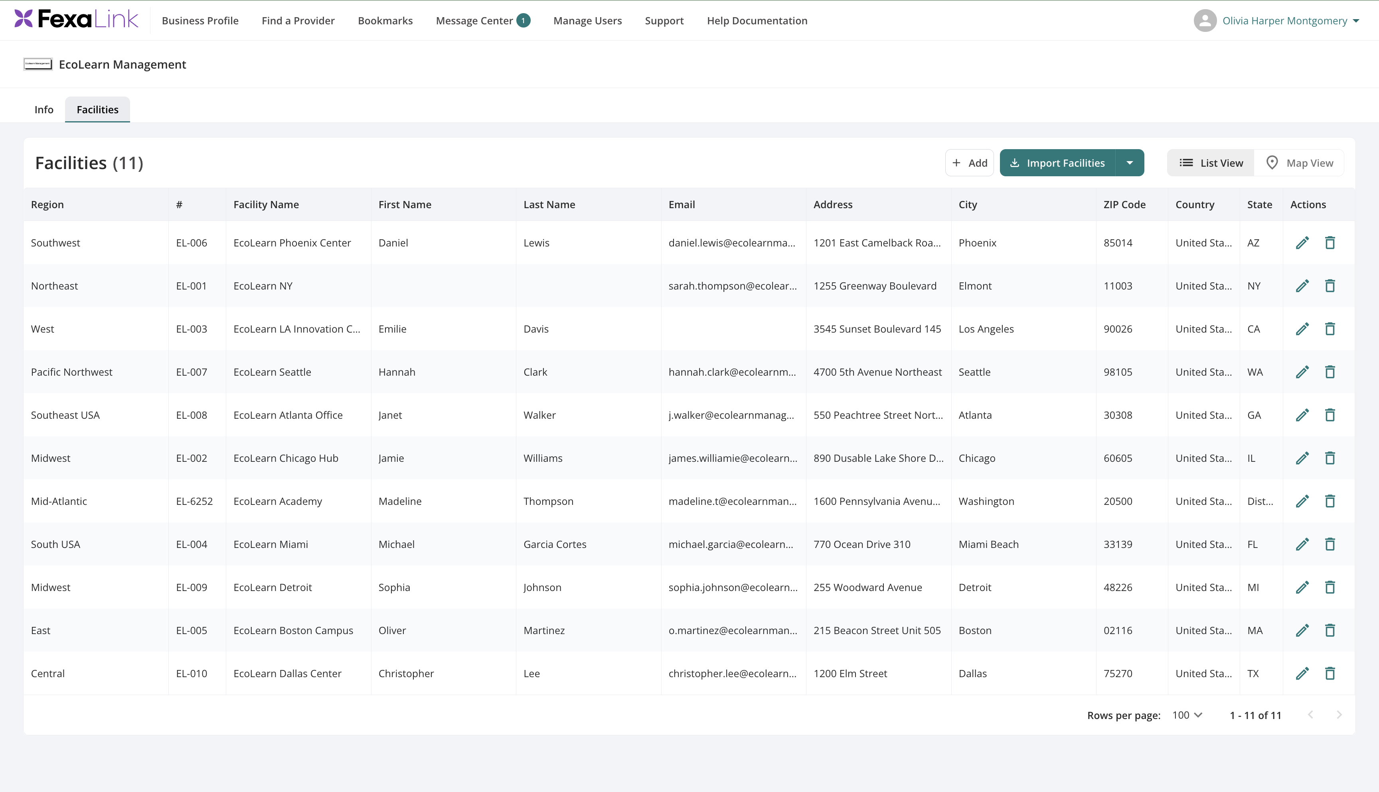
Task: Delete the EcoLearn Seattle facility
Action: click(1330, 372)
